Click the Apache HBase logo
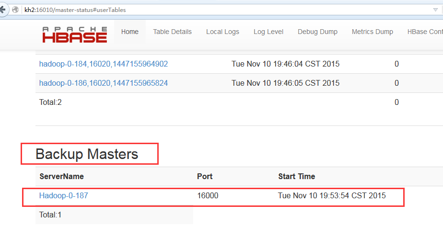Viewport: 443px width, 238px height. (75, 35)
